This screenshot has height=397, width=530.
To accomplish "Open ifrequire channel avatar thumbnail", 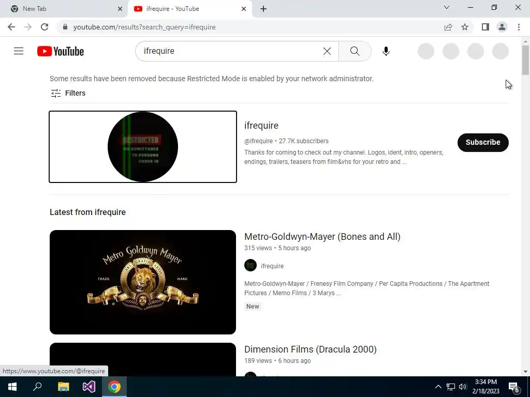I will (143, 147).
